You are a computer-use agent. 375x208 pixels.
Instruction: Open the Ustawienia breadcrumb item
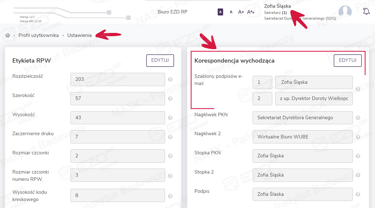(79, 35)
